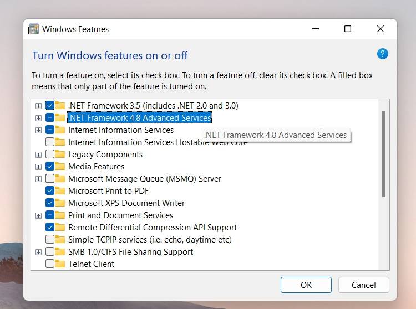Click the feature list vertical scrollbar
The image size is (416, 309).
(383, 154)
